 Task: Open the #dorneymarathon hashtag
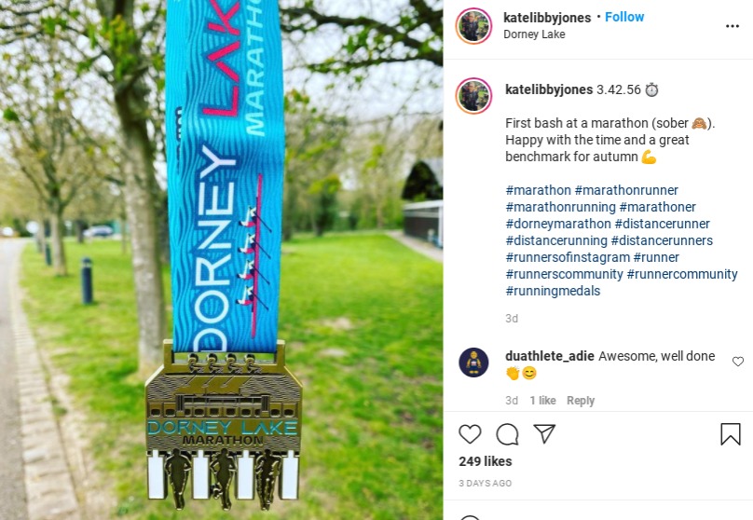[x=558, y=224]
